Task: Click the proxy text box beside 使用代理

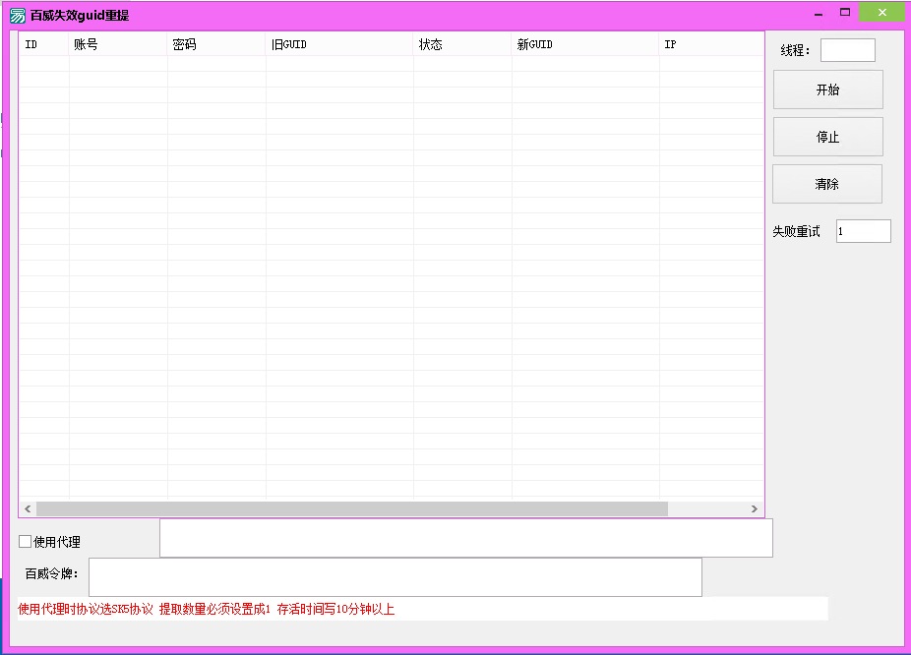Action: click(x=465, y=538)
